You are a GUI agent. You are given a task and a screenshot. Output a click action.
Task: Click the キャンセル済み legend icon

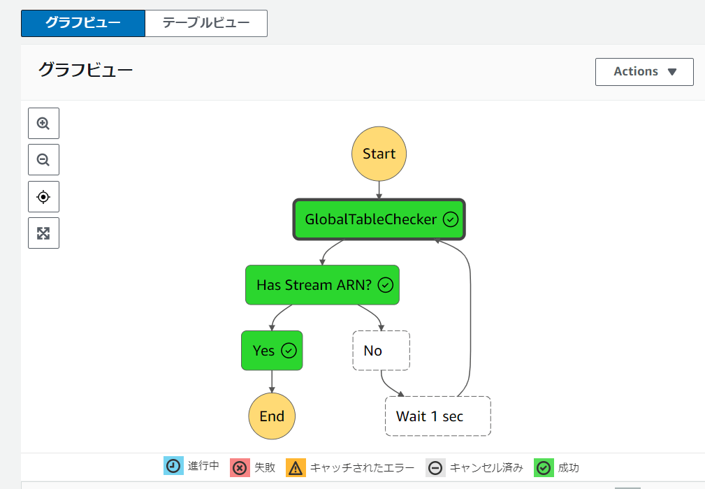pyautogui.click(x=435, y=467)
